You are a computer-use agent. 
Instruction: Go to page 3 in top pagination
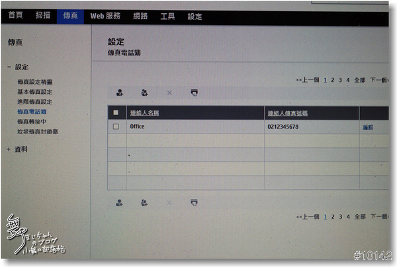coord(340,80)
